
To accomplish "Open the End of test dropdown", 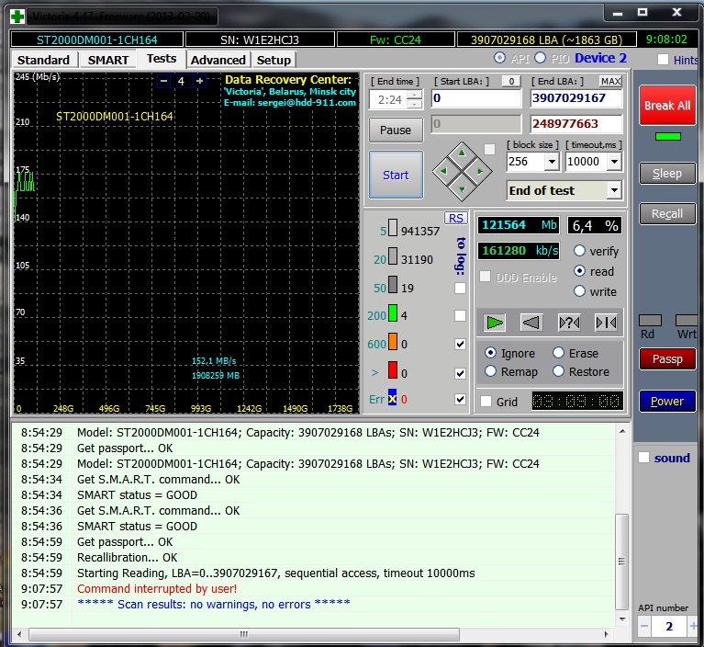I will pyautogui.click(x=613, y=190).
